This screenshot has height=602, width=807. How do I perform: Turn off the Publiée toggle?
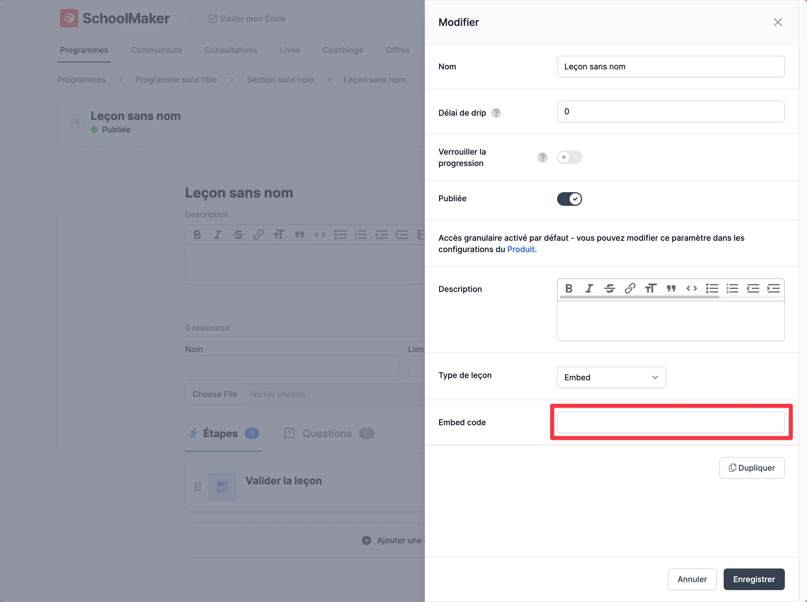pyautogui.click(x=569, y=199)
